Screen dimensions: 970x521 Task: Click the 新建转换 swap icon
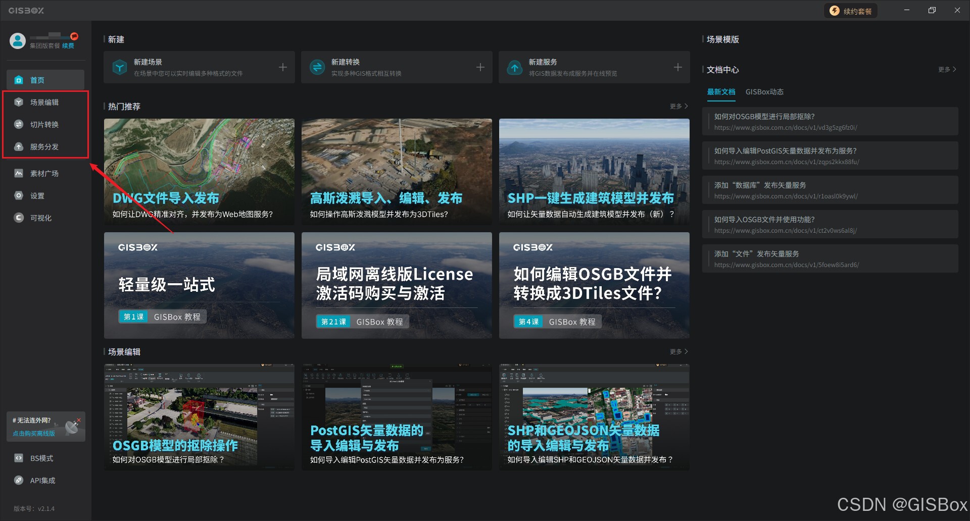click(317, 67)
